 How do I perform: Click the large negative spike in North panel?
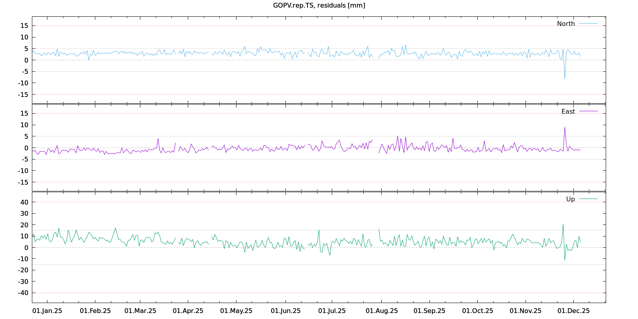coord(565,78)
